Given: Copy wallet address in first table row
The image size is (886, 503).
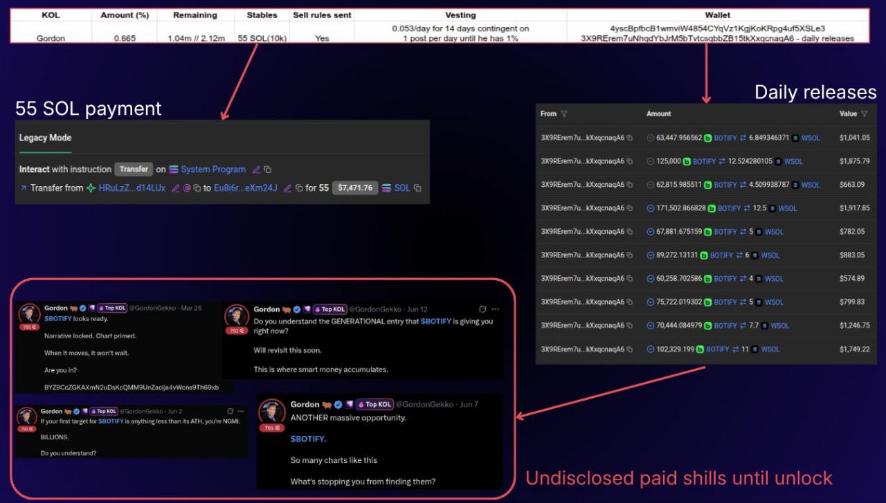Looking at the screenshot, I should coord(629,138).
